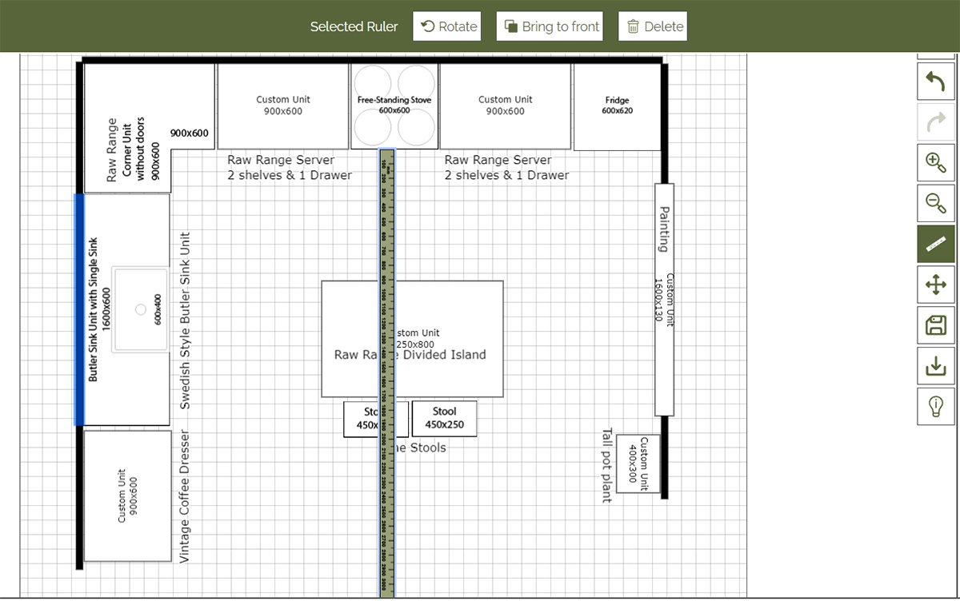This screenshot has height=601, width=960.
Task: Select the Butler Sink Unit with Single Sink
Action: pyautogui.click(x=126, y=309)
